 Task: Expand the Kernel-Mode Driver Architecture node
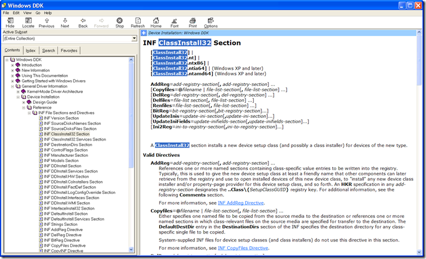point(18,91)
